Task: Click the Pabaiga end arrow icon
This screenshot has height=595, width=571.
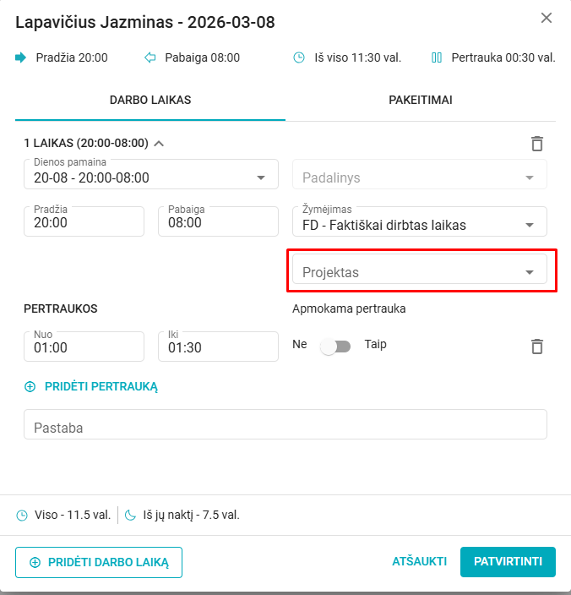Action: point(150,57)
